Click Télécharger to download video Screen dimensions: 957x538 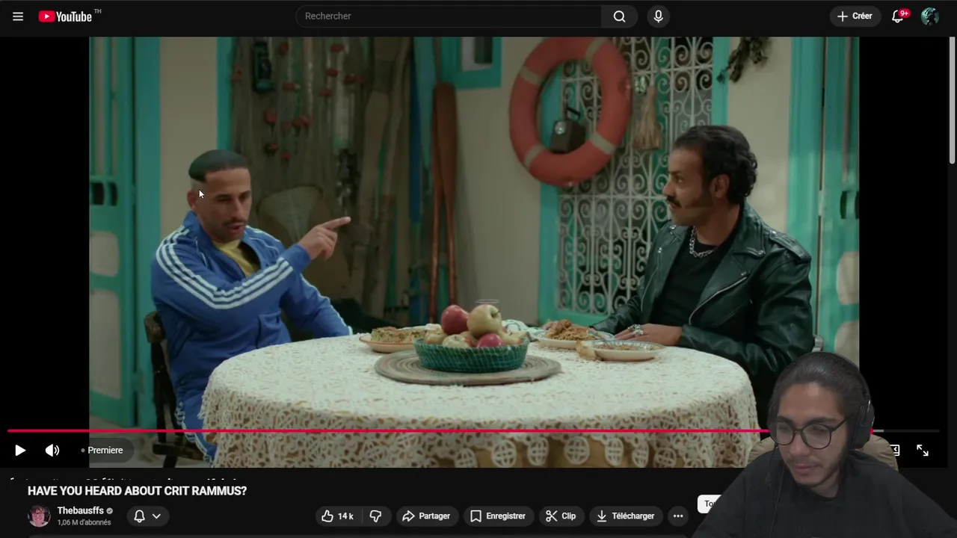click(x=626, y=516)
